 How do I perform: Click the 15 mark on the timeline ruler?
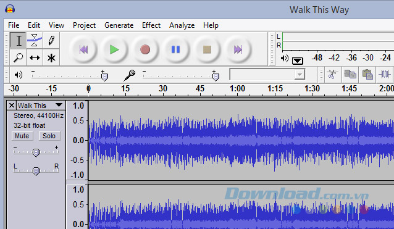point(125,88)
